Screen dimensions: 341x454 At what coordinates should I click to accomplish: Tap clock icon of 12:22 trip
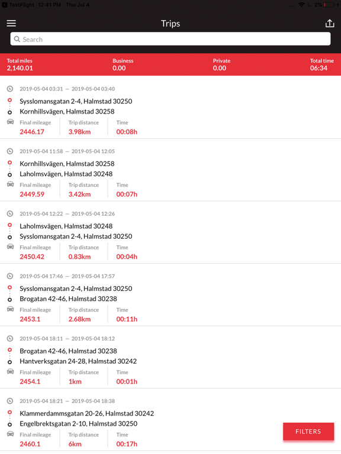pos(10,213)
